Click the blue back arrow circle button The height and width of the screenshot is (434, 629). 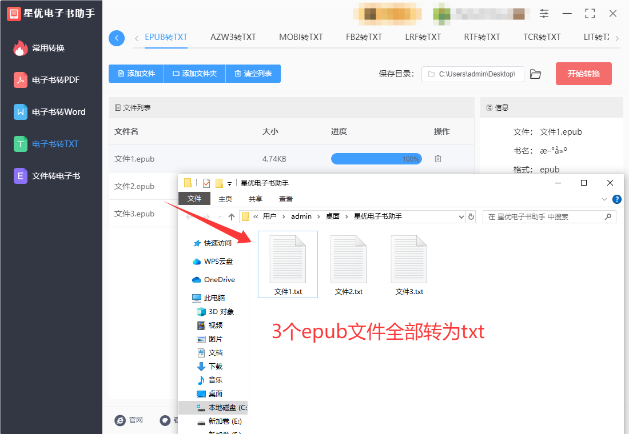[x=116, y=38]
